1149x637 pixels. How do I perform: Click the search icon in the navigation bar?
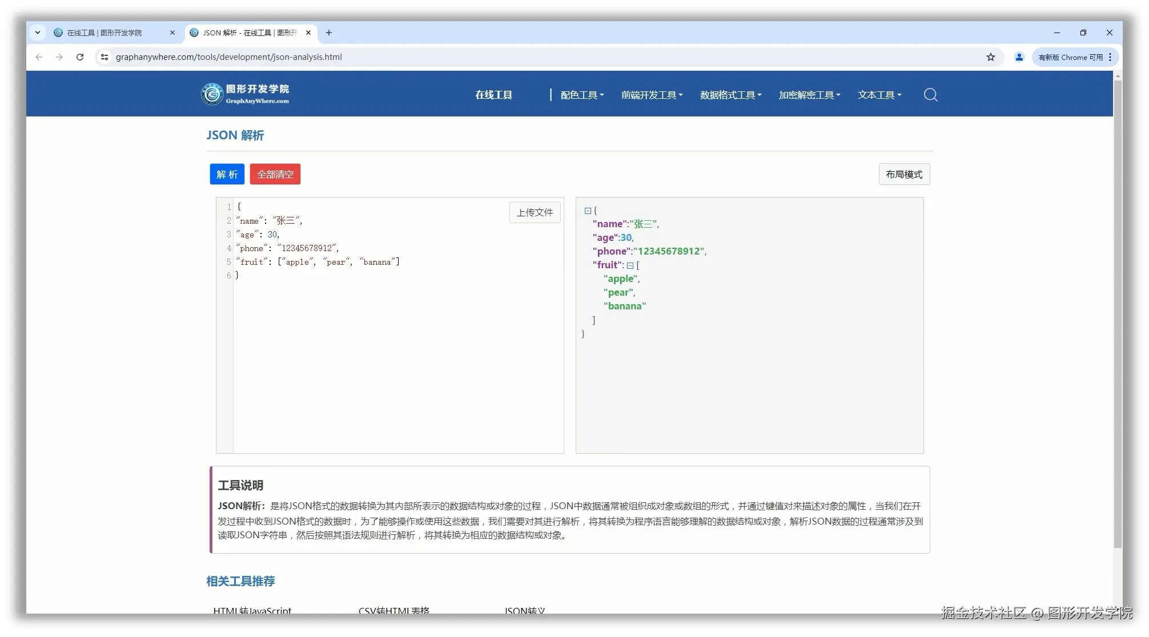[x=930, y=95]
